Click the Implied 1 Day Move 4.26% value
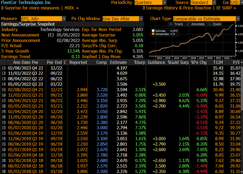Viewport: 243px width, 174px height. click(x=137, y=56)
